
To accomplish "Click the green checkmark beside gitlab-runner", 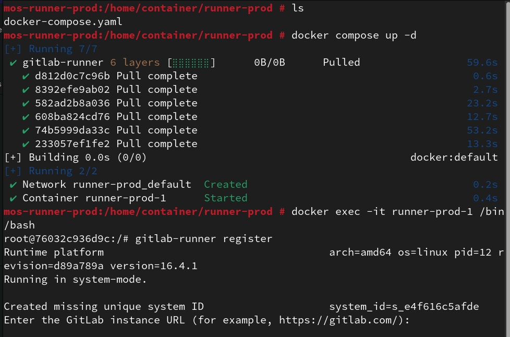I will 13,63.
